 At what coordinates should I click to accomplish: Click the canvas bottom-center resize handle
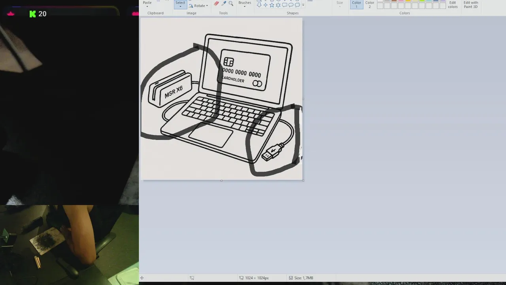(x=221, y=181)
